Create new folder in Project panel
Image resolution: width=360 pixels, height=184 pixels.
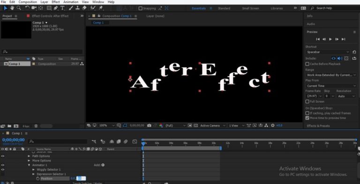(x=9, y=126)
